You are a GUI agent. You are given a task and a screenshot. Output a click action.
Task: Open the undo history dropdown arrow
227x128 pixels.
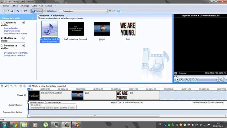tap(21, 11)
